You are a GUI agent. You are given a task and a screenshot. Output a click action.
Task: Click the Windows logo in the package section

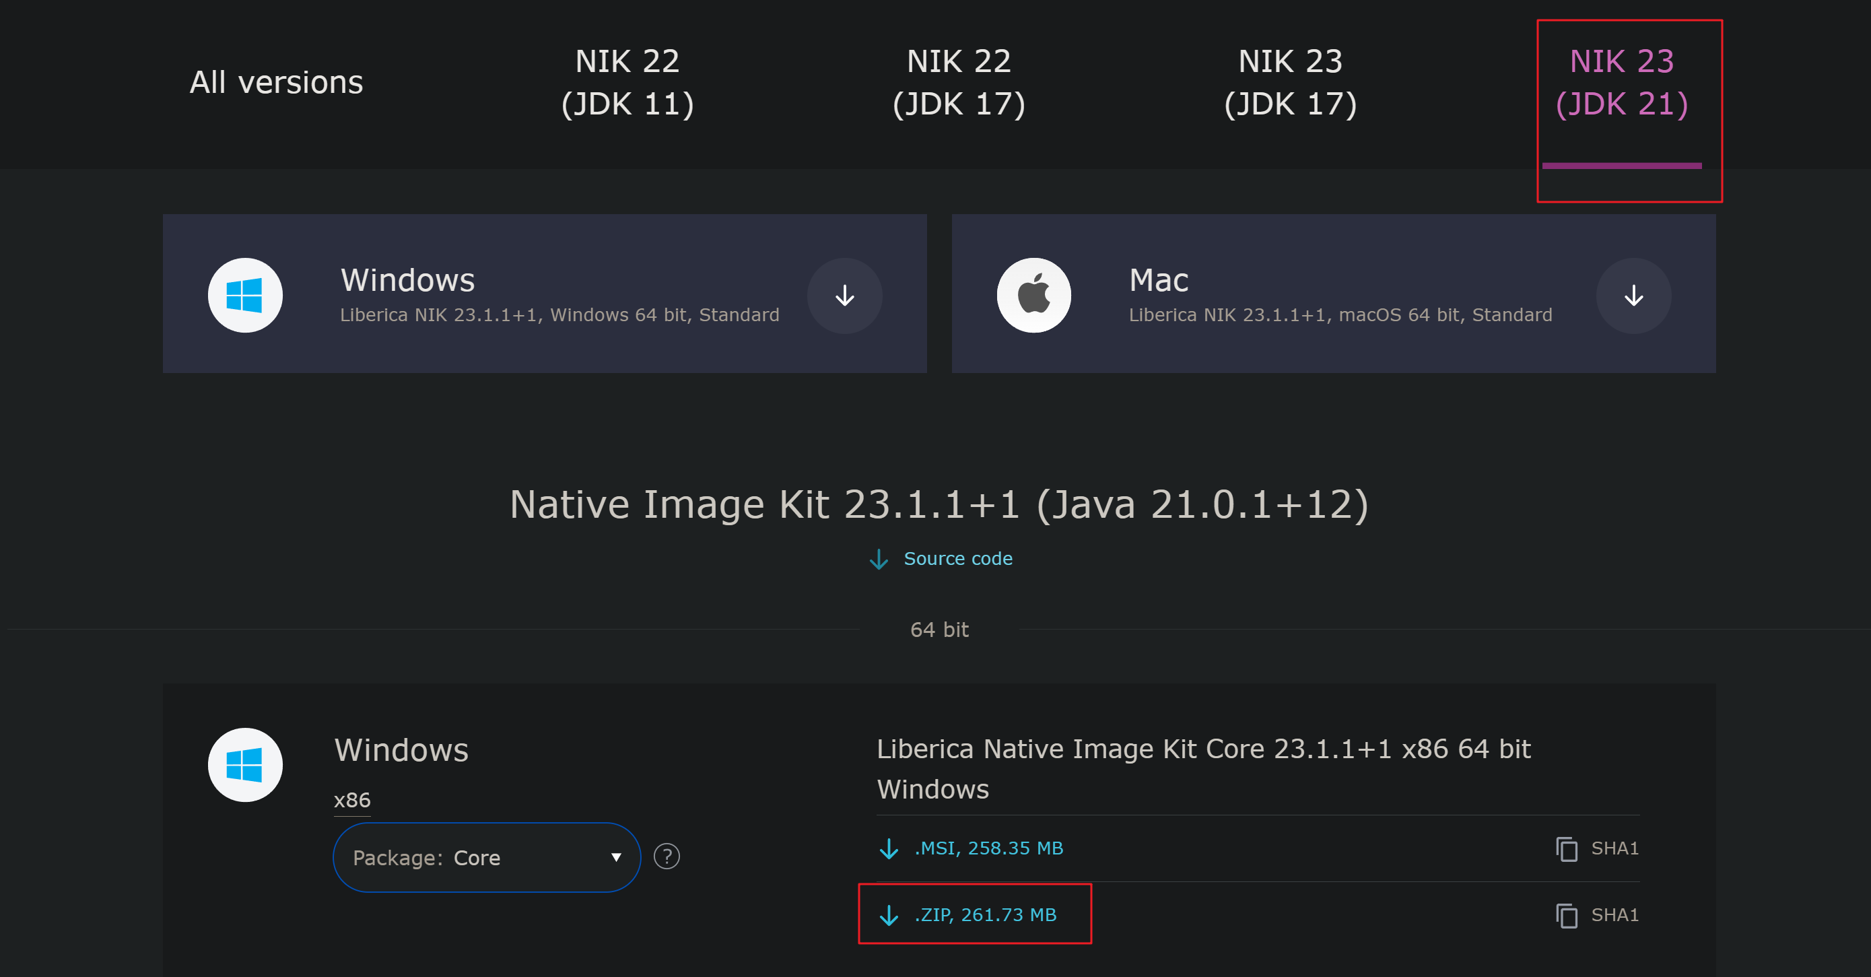(x=245, y=765)
